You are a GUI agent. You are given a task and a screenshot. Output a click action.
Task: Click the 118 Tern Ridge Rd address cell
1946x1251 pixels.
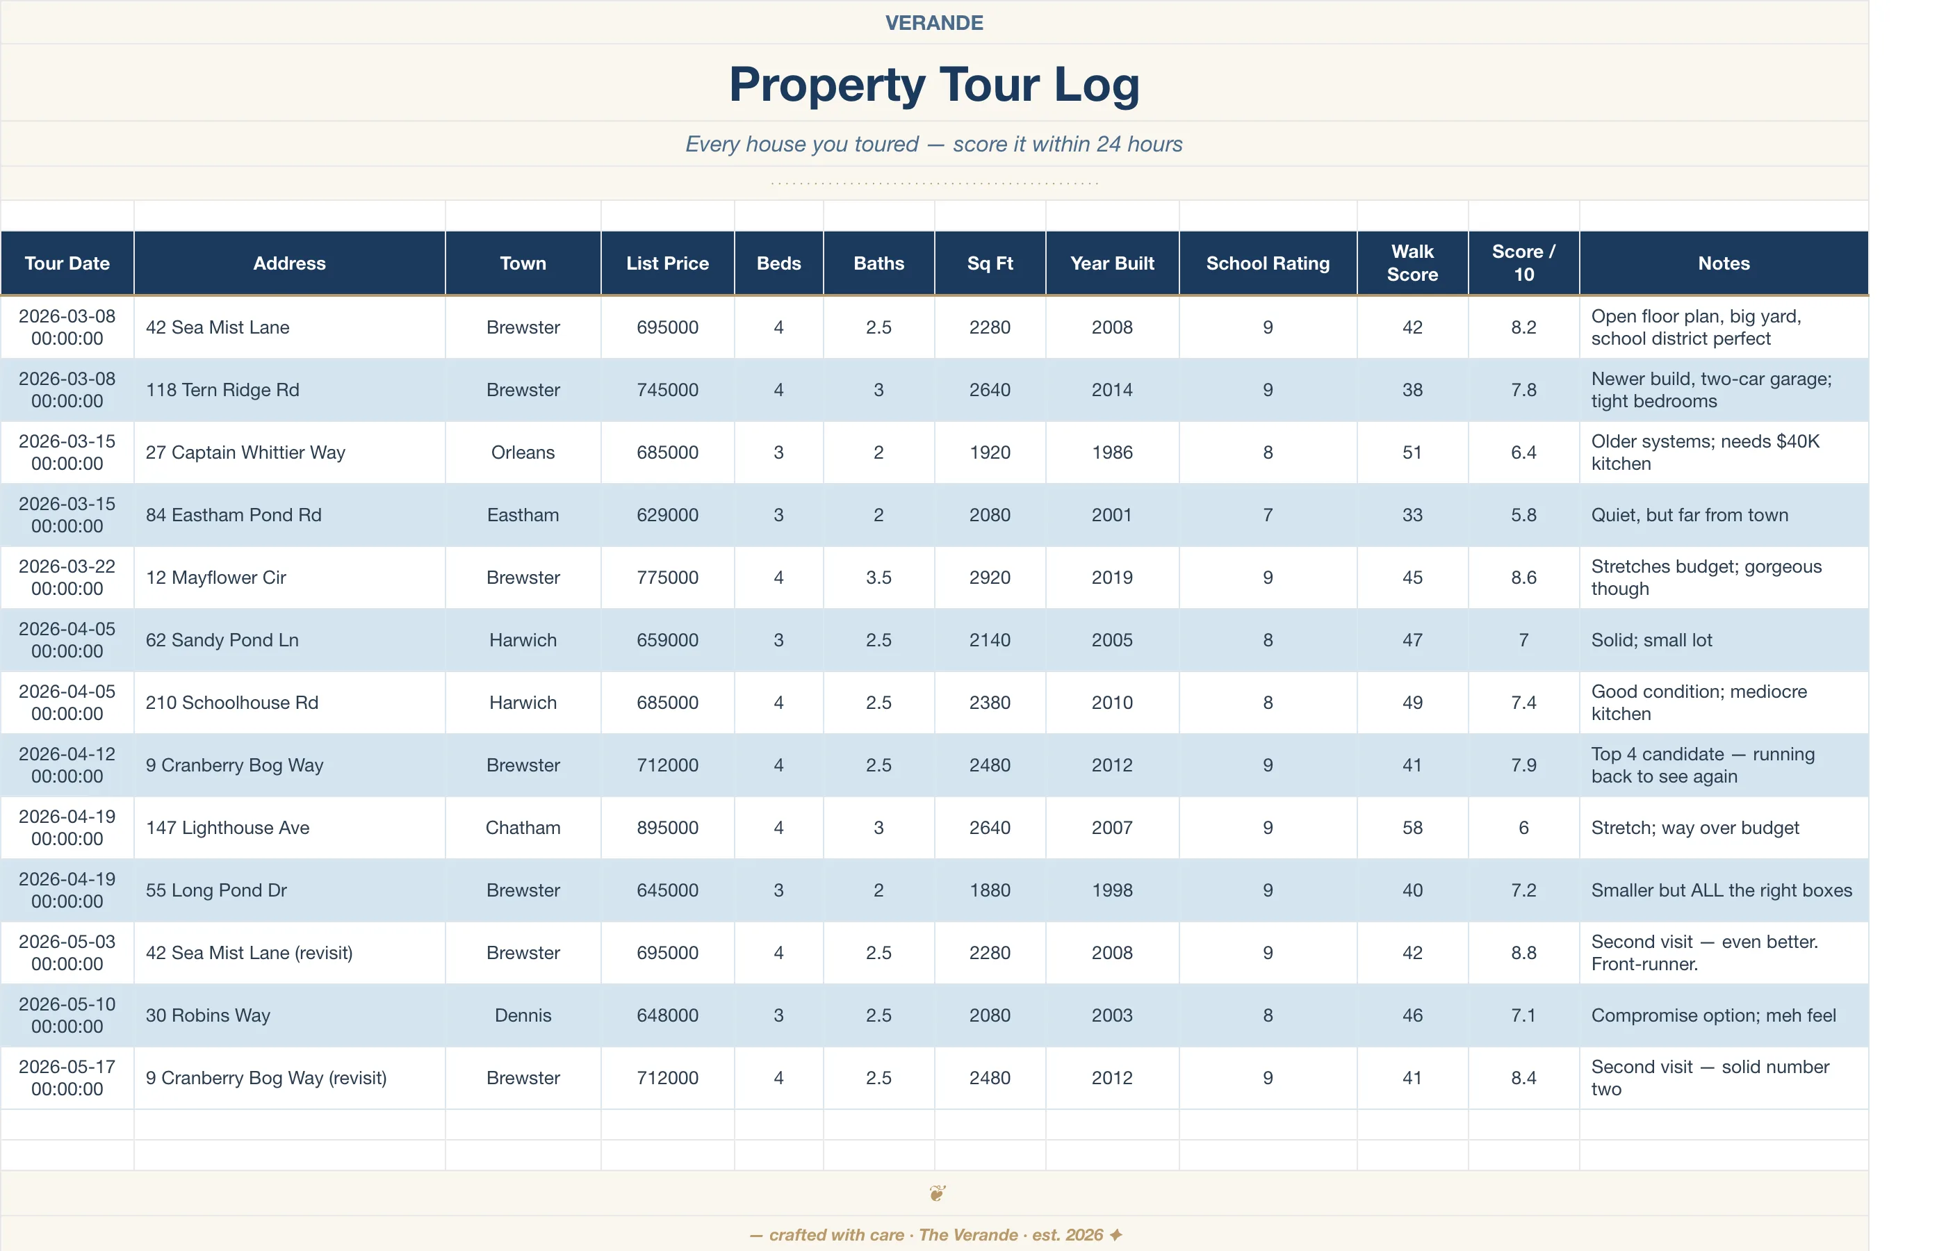pyautogui.click(x=289, y=390)
